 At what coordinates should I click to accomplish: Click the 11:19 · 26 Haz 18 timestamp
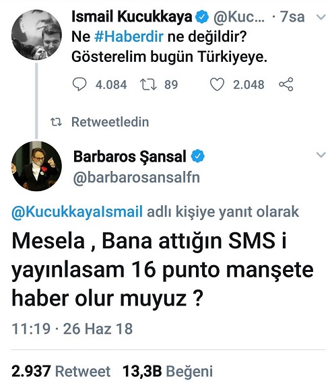tap(72, 328)
